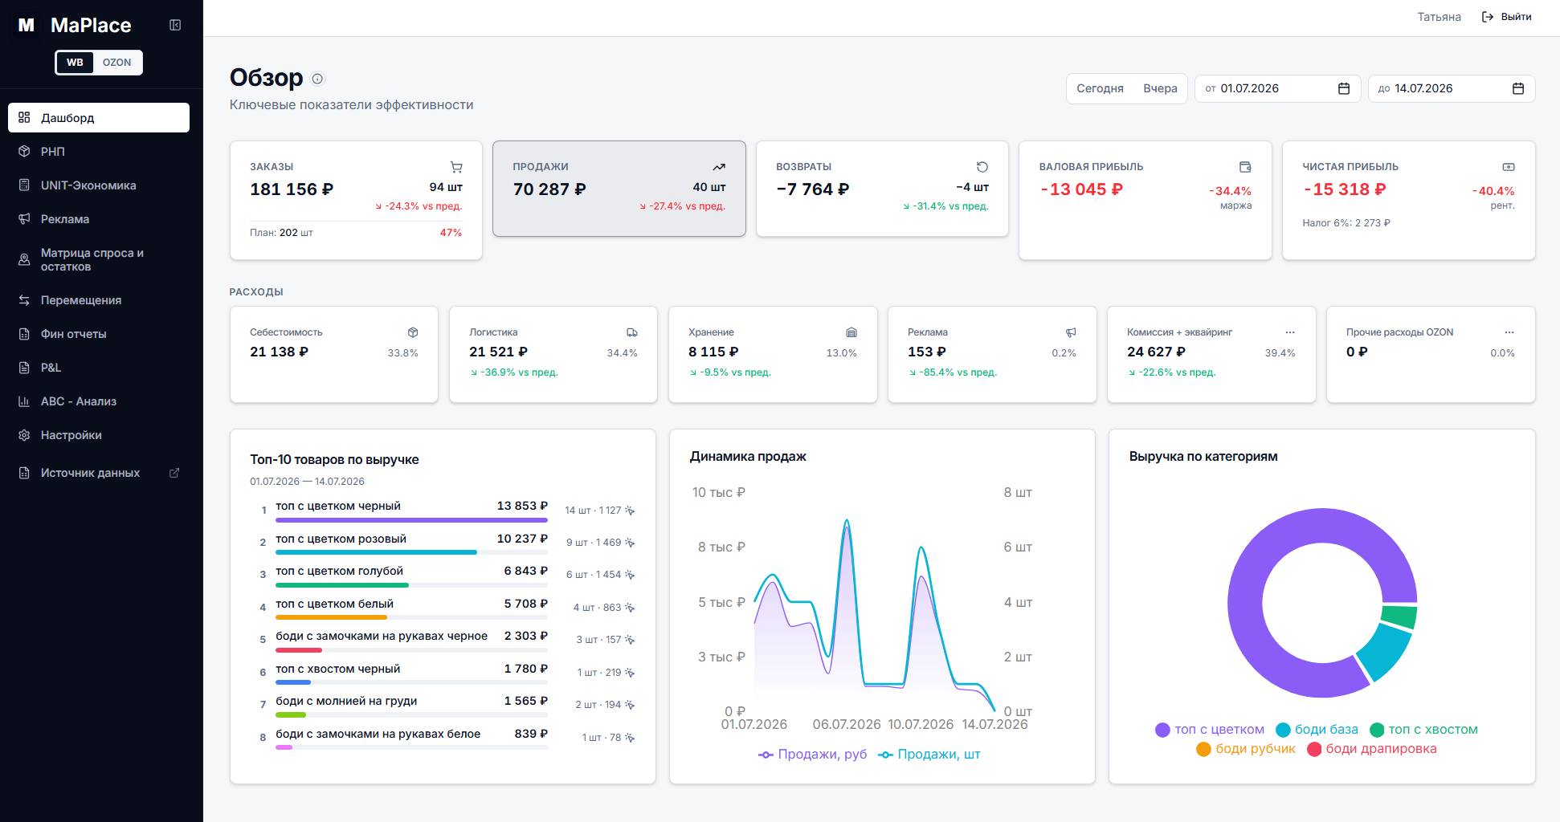Open the three-dots menu on Прочие расходы OZON card
The width and height of the screenshot is (1560, 822).
pos(1509,332)
